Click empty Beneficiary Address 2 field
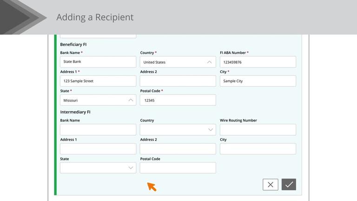The height and width of the screenshot is (201, 357). (x=178, y=81)
